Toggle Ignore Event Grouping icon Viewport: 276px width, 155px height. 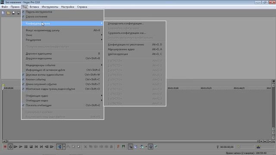(156, 147)
